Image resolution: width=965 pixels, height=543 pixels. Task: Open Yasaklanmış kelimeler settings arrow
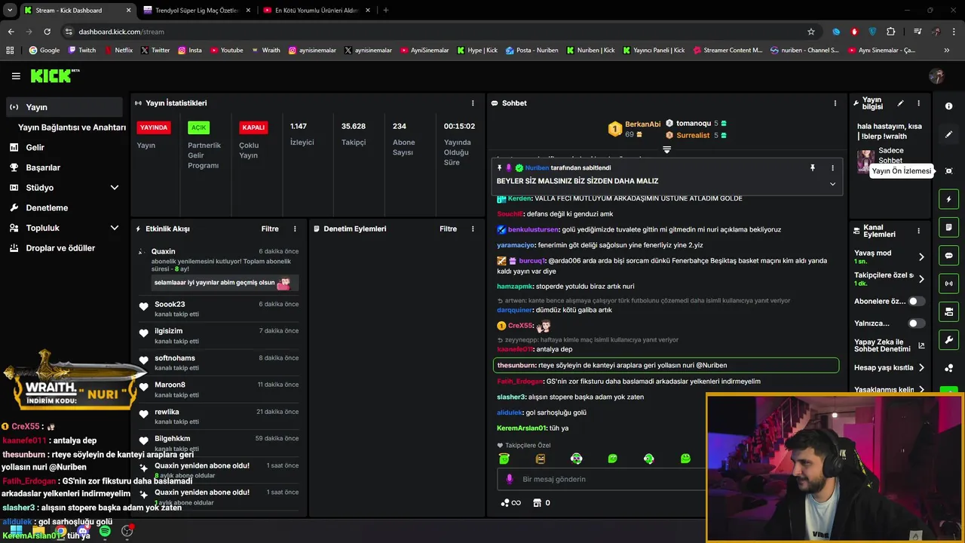coord(921,390)
